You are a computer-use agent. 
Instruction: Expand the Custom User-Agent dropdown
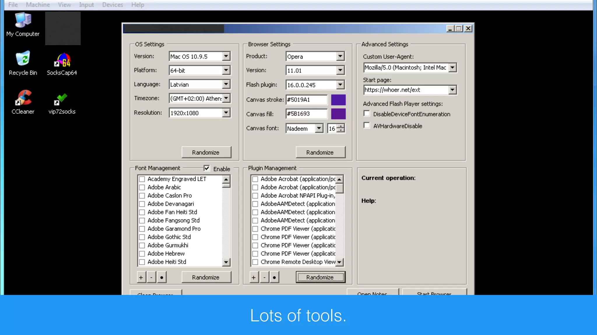[x=452, y=68]
